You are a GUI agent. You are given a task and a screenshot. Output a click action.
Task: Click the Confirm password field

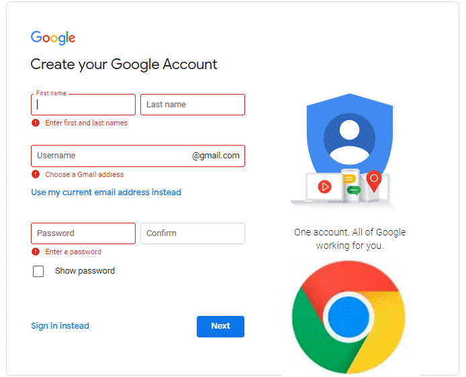[192, 233]
